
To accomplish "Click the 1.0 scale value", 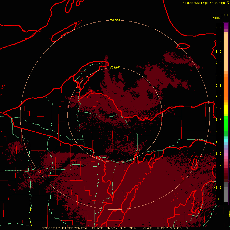I will click(218, 154).
